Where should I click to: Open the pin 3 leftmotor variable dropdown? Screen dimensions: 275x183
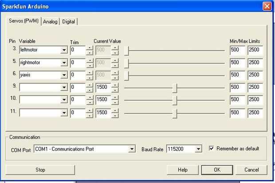[64, 50]
